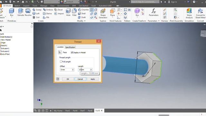This screenshot has width=206, height=116.
Task: Switch to the Inspect ribbon tab
Action: 26,6
